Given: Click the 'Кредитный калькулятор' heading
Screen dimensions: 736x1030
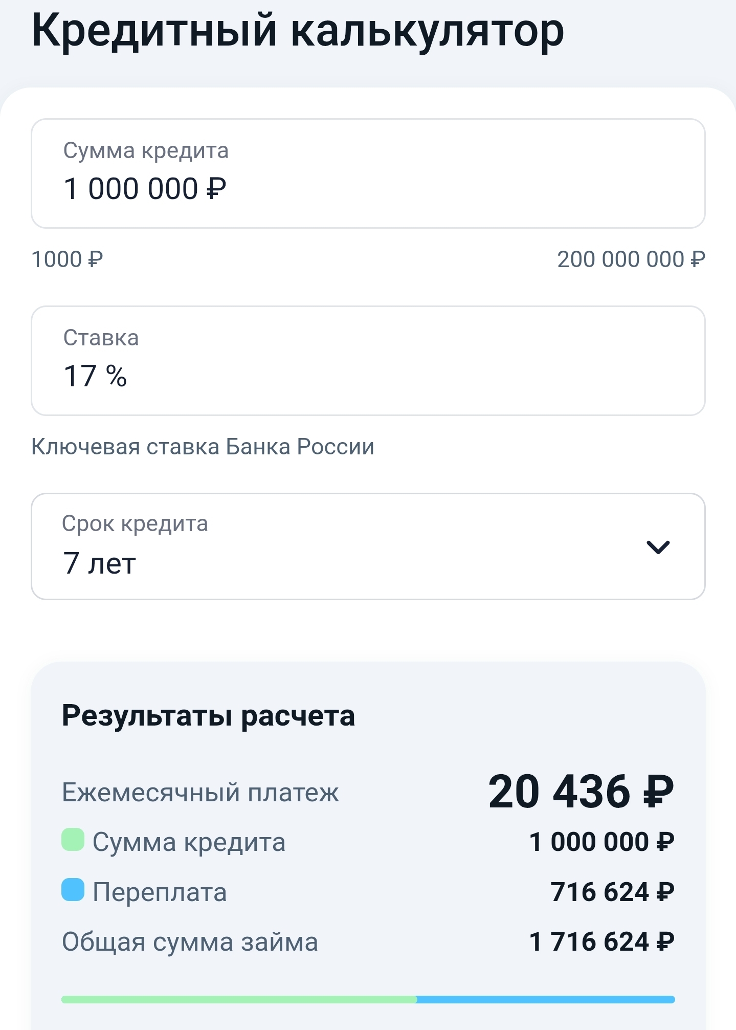Looking at the screenshot, I should click(x=298, y=31).
